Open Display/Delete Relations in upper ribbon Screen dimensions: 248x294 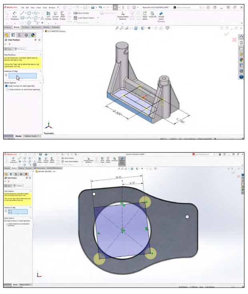coord(122,15)
